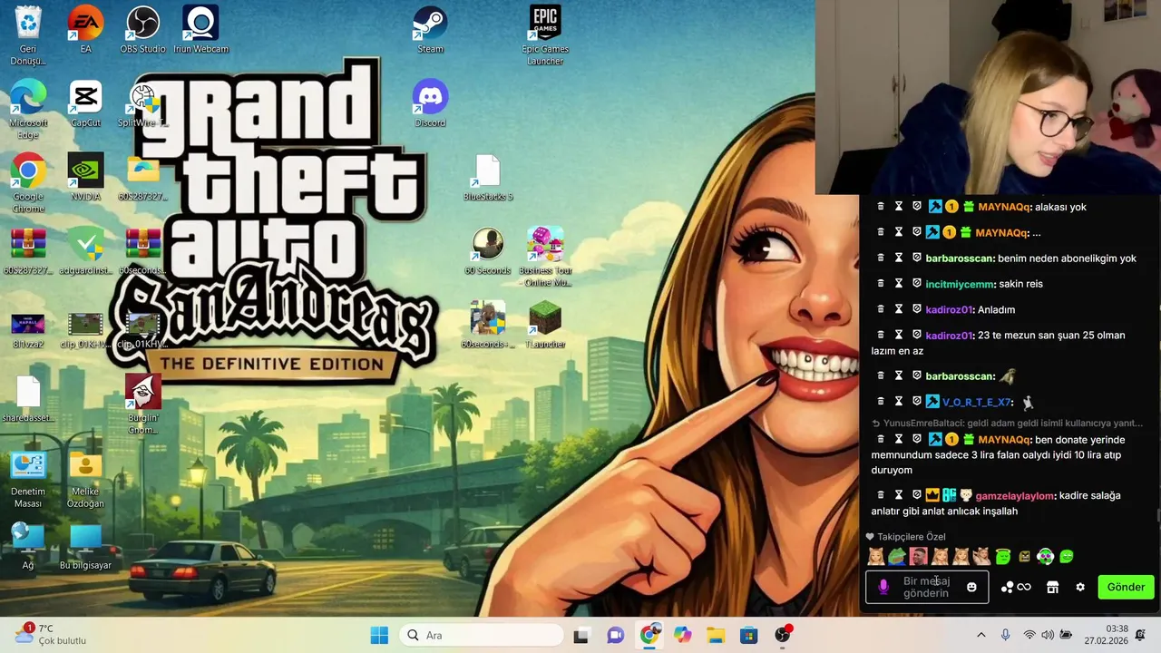Open Task View from taskbar
Viewport: 1161px width, 653px height.
click(x=580, y=635)
